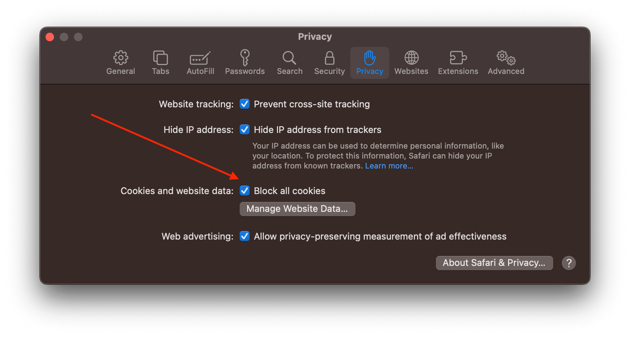Open About Safari & Privacy
Viewport: 630px width, 337px height.
494,263
